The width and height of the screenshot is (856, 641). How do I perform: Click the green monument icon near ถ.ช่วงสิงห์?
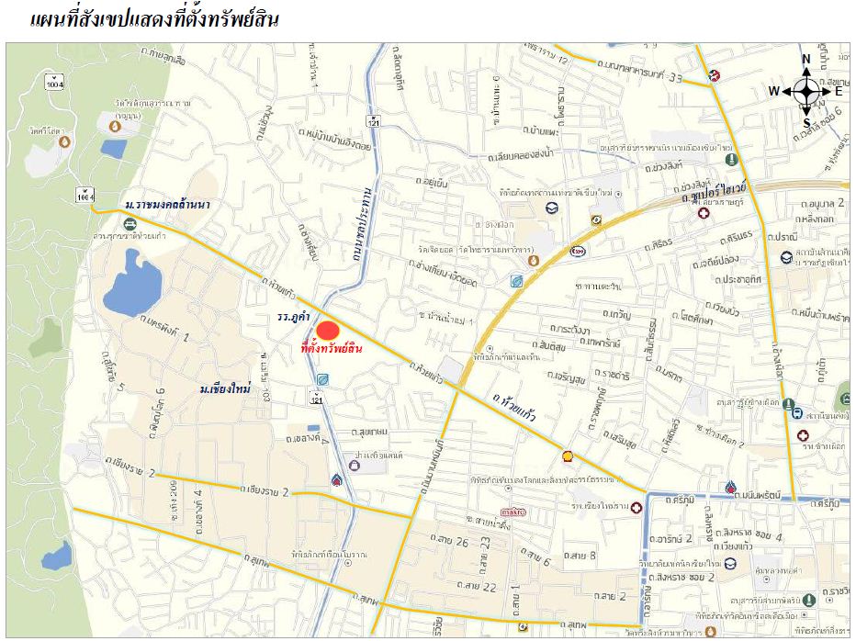click(x=731, y=160)
